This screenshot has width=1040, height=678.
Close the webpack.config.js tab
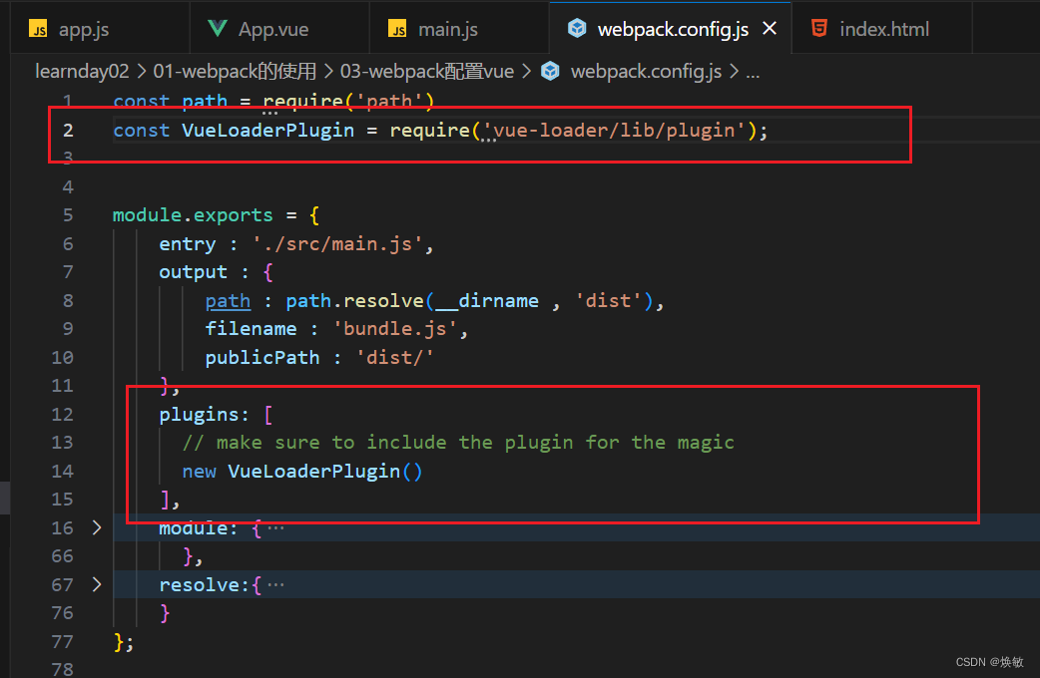[x=769, y=28]
